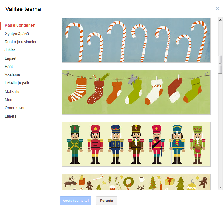This screenshot has width=223, height=211.
Task: Open the Kausiluonteinen category
Action: coord(20,25)
